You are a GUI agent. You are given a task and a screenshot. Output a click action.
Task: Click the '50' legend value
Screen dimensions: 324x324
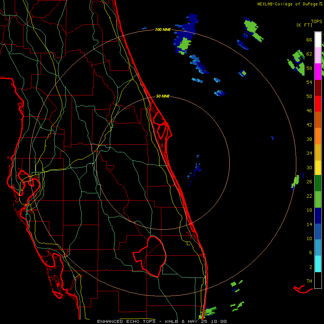pos(309,96)
